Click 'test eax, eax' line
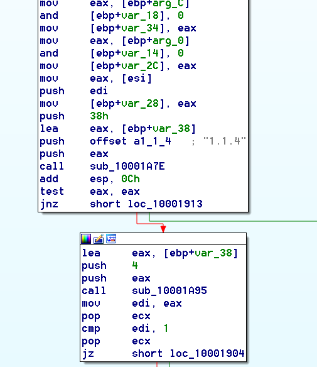The width and height of the screenshot is (317, 367). (90, 192)
